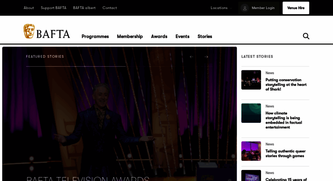
Task: Click News tag above Celebrating 15 years story
Action: tap(270, 173)
